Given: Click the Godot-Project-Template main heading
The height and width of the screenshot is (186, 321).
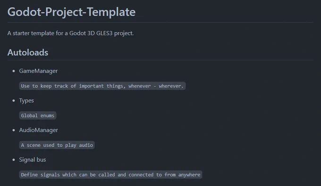Looking at the screenshot, I should coord(71,12).
